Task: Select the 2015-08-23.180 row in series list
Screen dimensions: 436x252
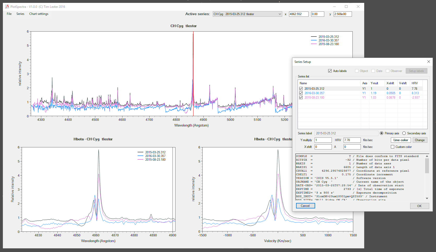Action: point(314,98)
